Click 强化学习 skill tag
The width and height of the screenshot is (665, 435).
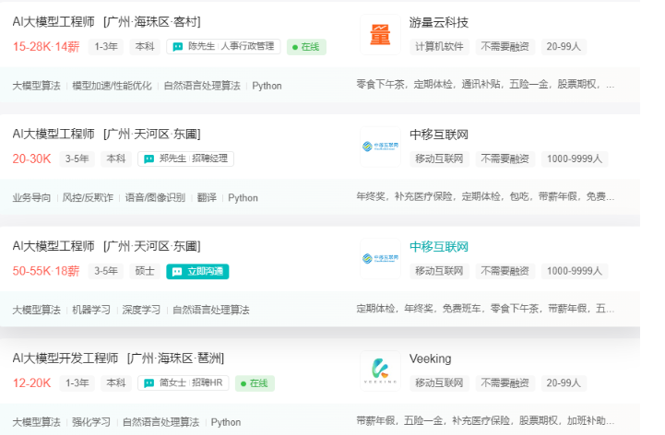click(x=91, y=422)
